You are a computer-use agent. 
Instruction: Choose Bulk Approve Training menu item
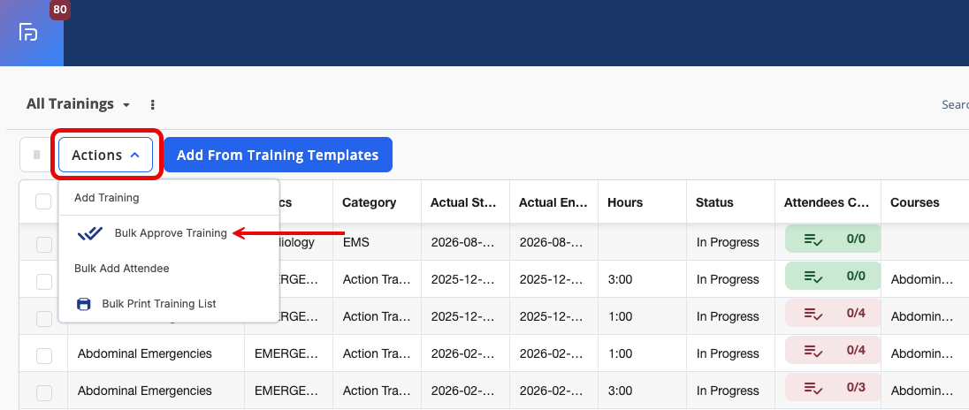click(169, 233)
